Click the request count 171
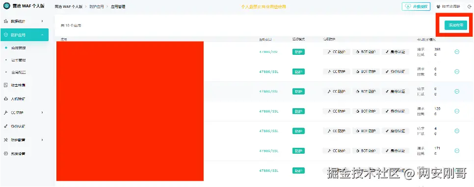Image resolution: width=474 pixels, height=187 pixels. [437, 148]
